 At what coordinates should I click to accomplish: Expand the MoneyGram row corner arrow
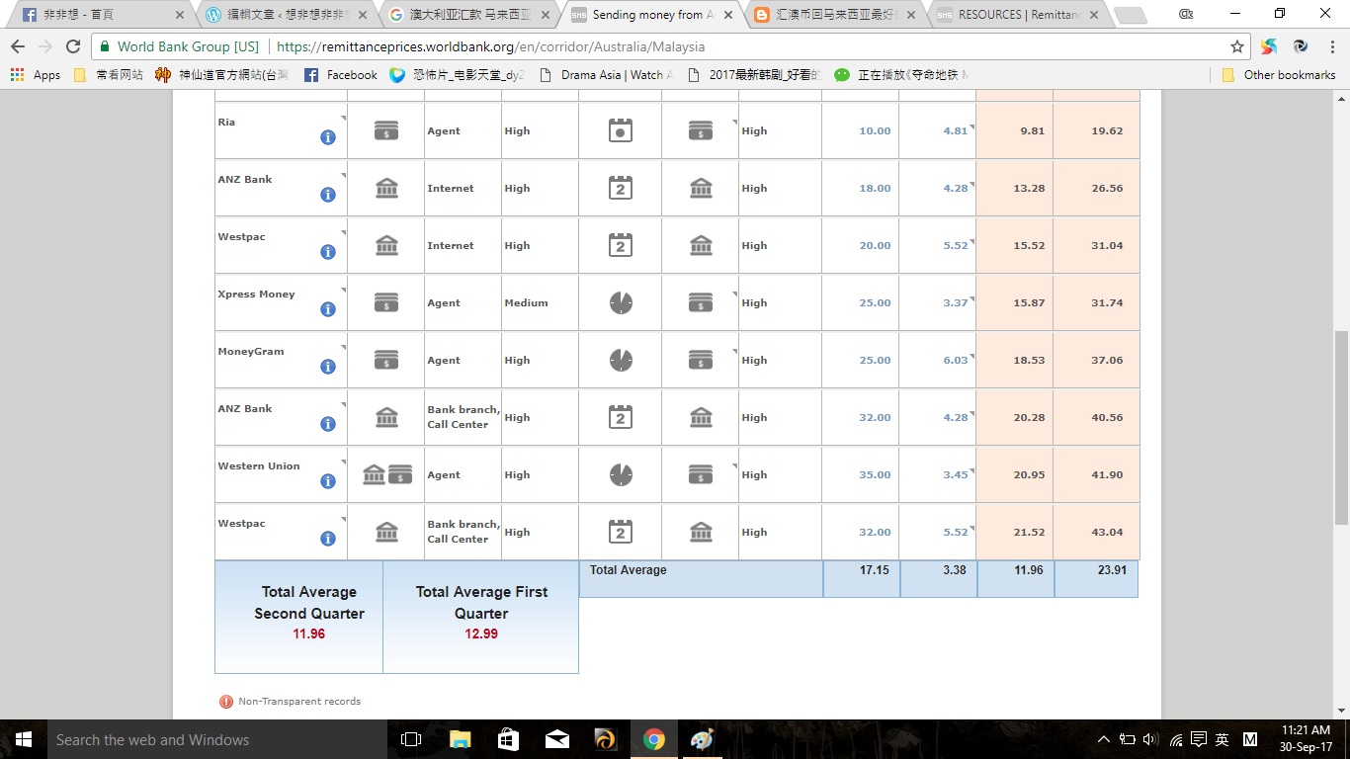[x=343, y=348]
